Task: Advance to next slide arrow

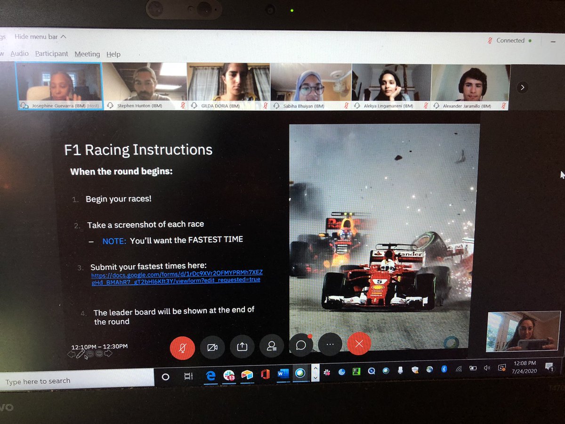Action: [108, 353]
